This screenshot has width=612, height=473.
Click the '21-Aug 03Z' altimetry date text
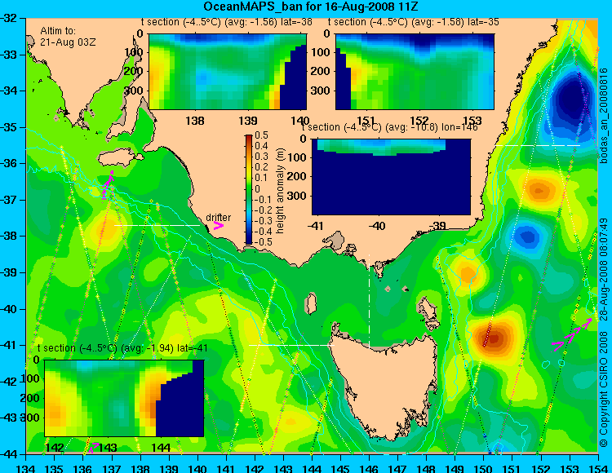(x=68, y=42)
